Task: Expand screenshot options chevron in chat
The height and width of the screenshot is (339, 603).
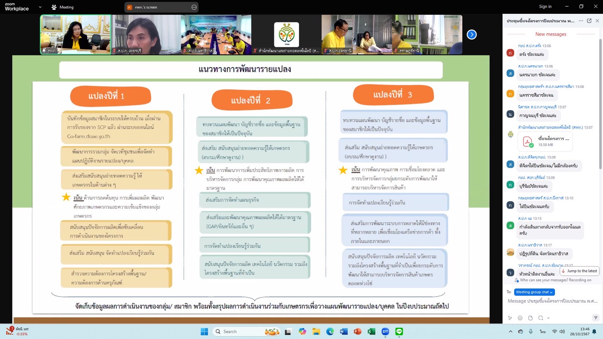Action: [548, 318]
